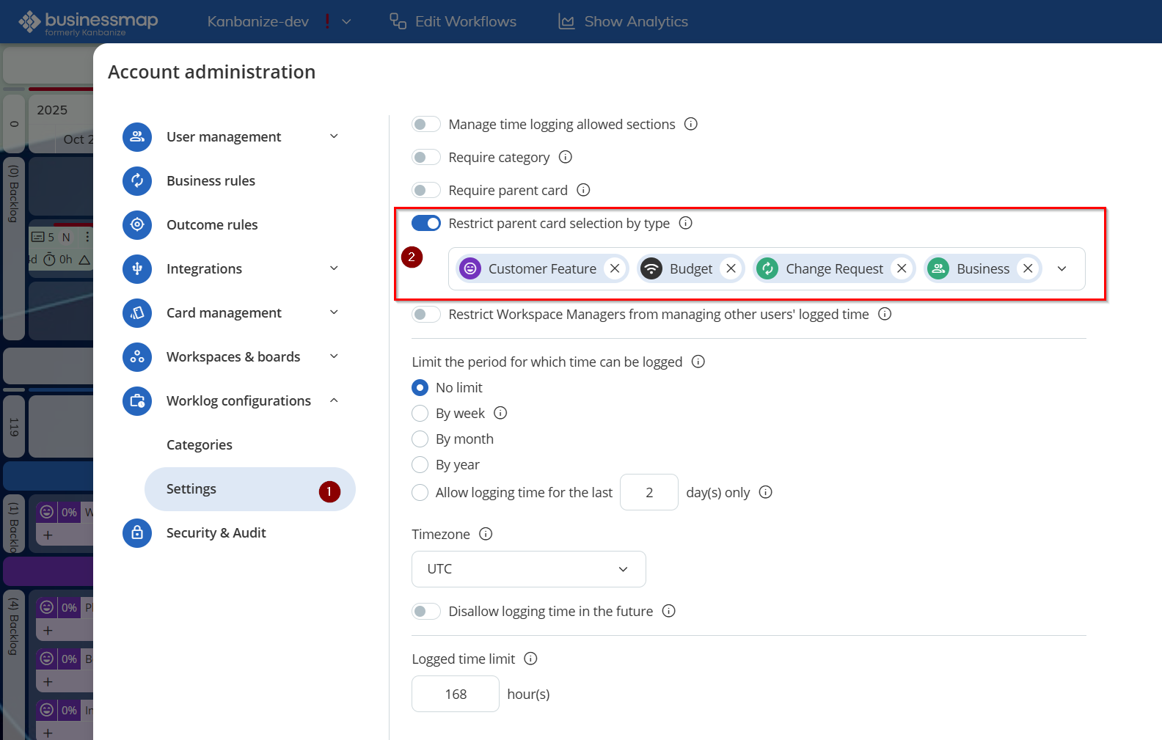1162x740 pixels.
Task: Expand the card type selection dropdown arrow
Action: click(1061, 269)
